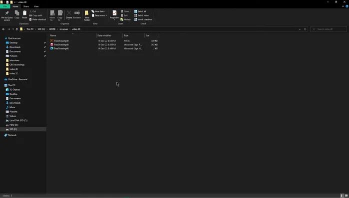Expand address bar history dropdown
This screenshot has width=349, height=198.
300,29
